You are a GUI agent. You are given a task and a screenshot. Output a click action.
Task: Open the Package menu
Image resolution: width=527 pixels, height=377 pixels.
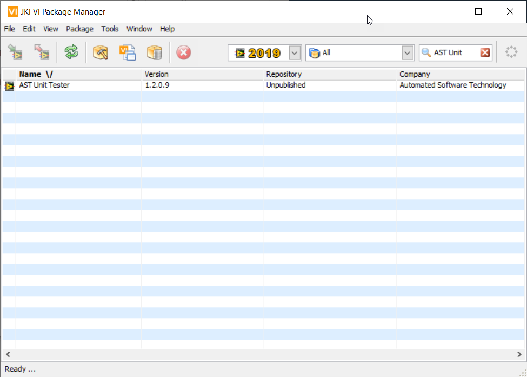tap(79, 29)
